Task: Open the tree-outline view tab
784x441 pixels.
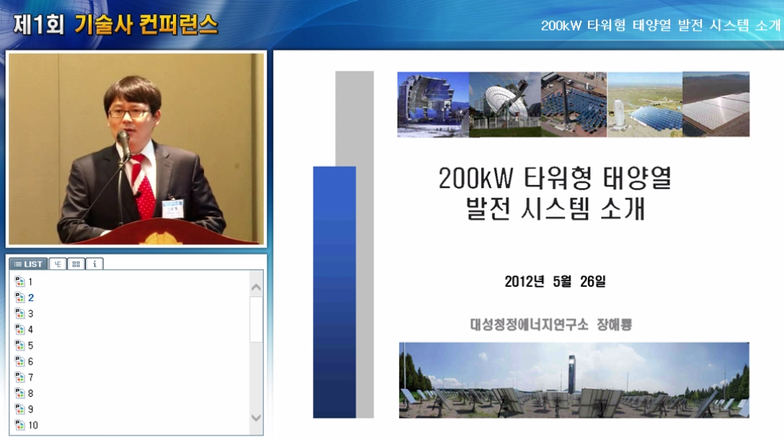Action: click(x=58, y=264)
